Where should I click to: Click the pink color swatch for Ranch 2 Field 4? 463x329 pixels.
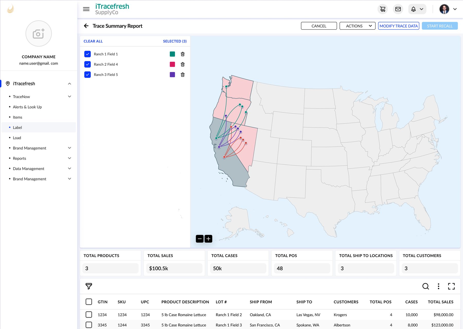[x=172, y=64]
